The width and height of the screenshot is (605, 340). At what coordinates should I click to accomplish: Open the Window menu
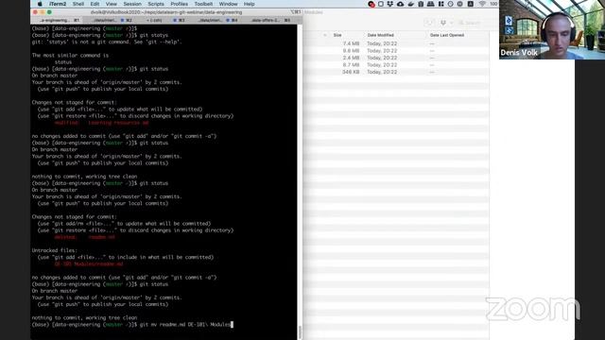tap(228, 4)
